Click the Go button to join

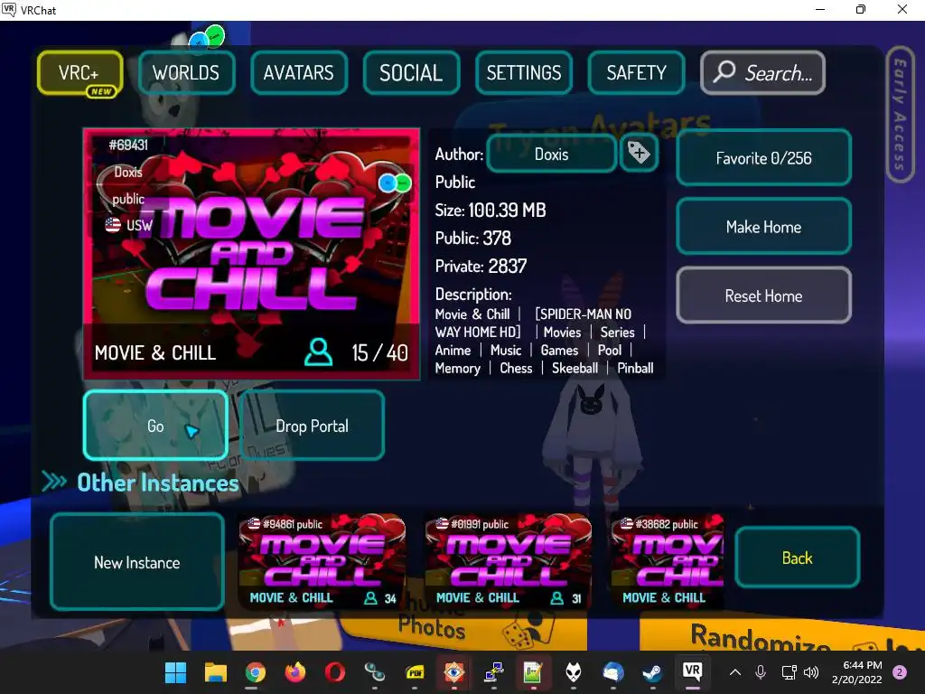click(x=155, y=426)
